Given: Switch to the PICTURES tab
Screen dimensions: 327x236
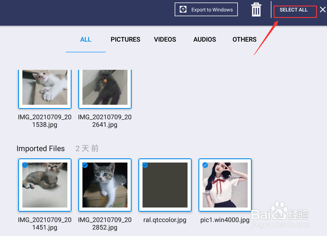Looking at the screenshot, I should pyautogui.click(x=125, y=39).
